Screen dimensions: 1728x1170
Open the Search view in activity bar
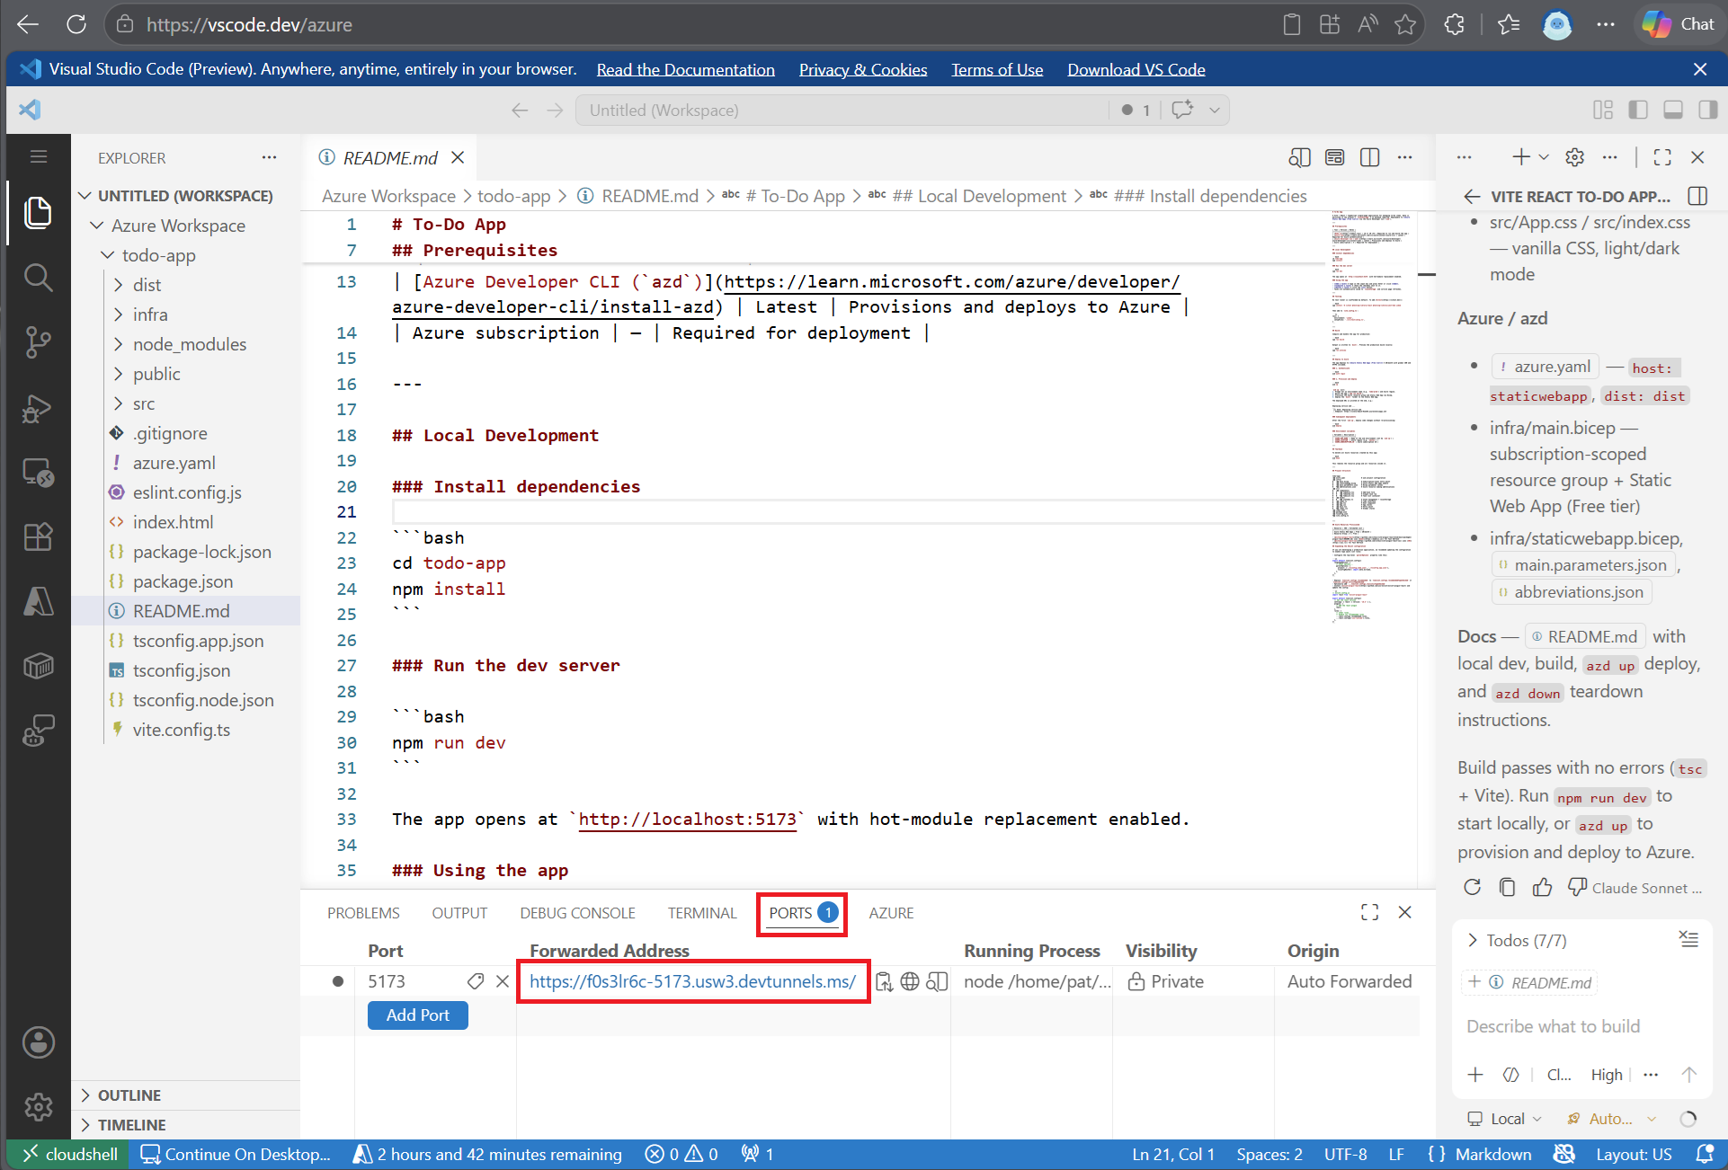[x=38, y=278]
